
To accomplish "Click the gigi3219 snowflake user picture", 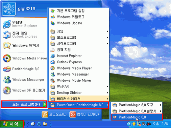I will click(9, 9).
